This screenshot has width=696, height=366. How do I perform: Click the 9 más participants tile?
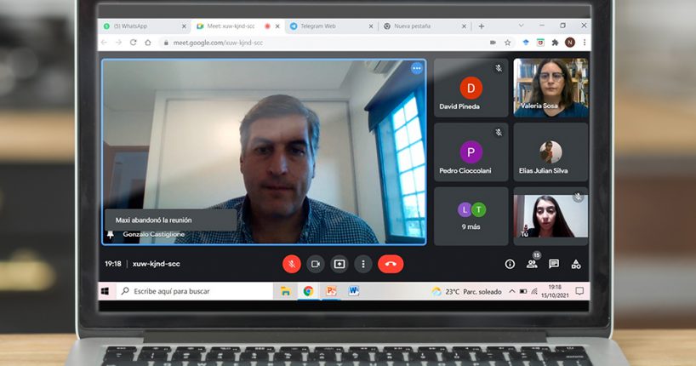(471, 215)
